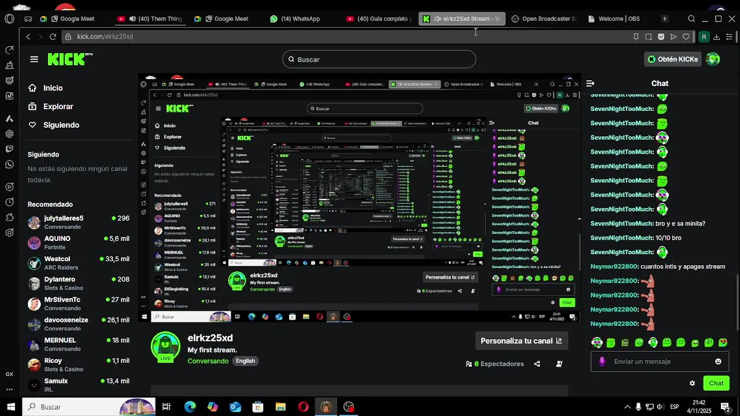This screenshot has height=416, width=740.
Task: Open the player icon in Opera sidebar
Action: click(x=9, y=187)
